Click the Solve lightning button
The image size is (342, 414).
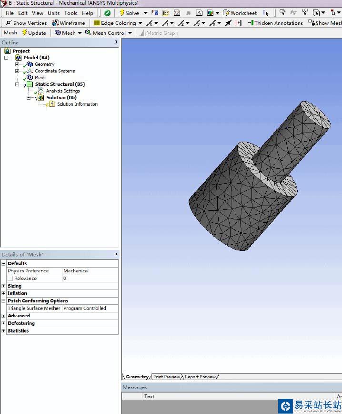[x=129, y=13]
